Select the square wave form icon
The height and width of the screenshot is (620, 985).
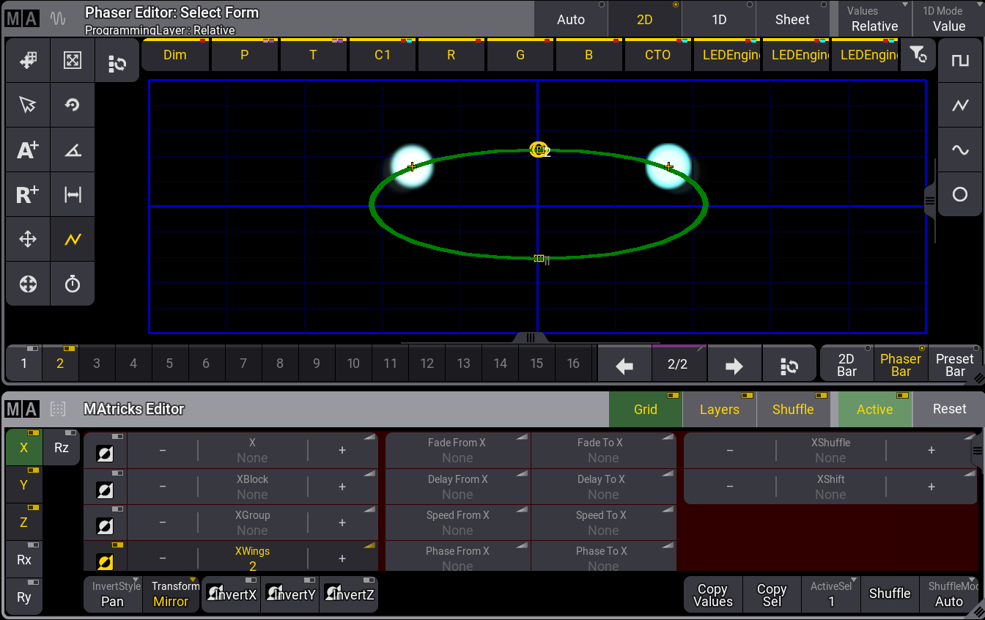click(959, 60)
